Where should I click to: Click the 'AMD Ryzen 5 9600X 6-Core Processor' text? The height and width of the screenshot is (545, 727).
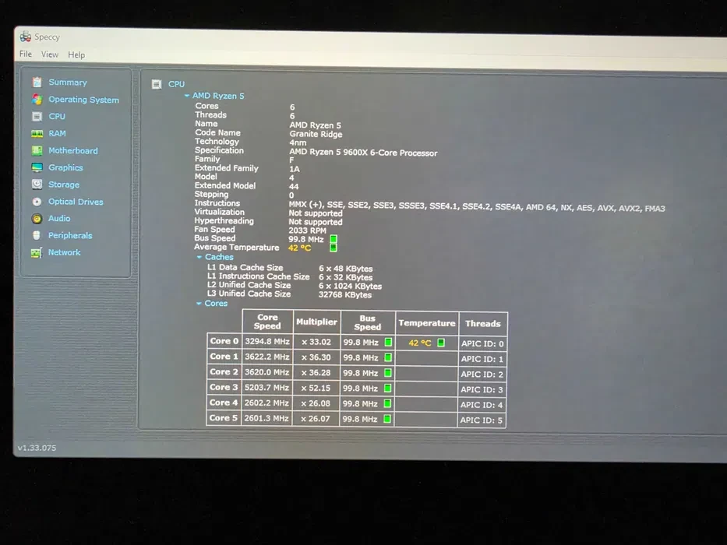(x=363, y=153)
